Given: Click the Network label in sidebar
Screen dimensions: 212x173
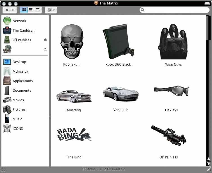Looking at the screenshot, I should pyautogui.click(x=19, y=21).
